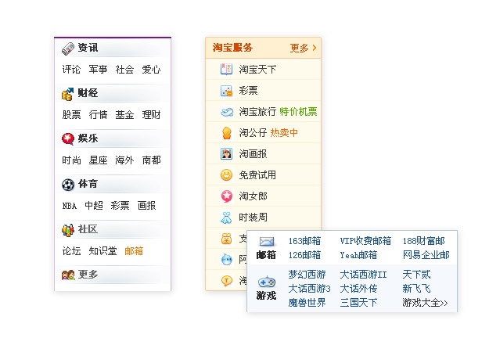Go to the 股票 link

pyautogui.click(x=71, y=115)
